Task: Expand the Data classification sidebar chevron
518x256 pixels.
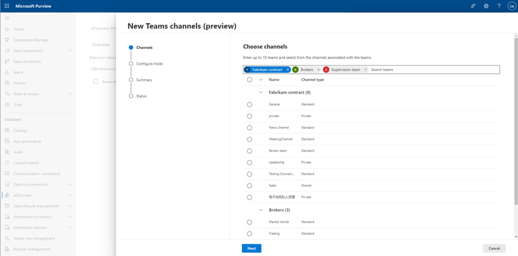Action: pos(69,51)
